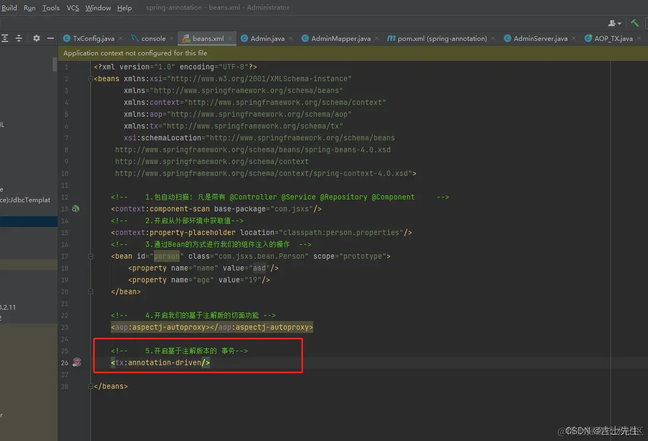Open the Window menu
648x441 pixels.
point(98,8)
